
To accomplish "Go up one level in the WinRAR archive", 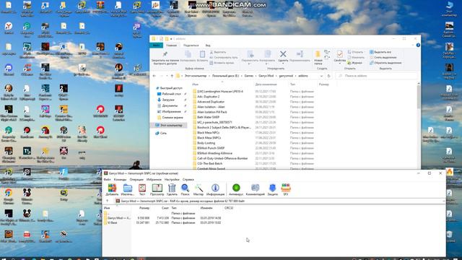I will 108,201.
